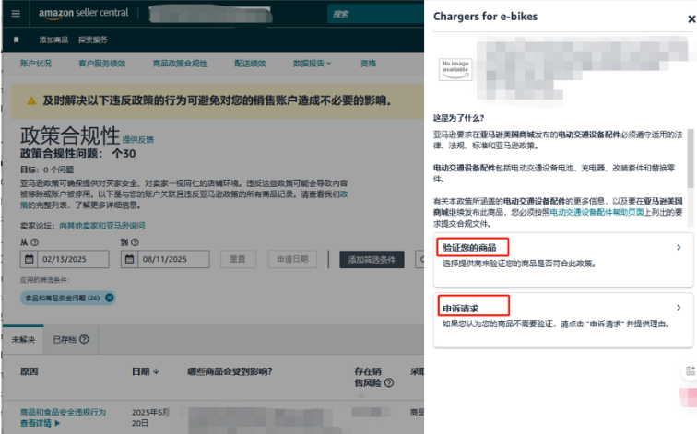
Task: Click the 原因 column header
Action: (29, 371)
